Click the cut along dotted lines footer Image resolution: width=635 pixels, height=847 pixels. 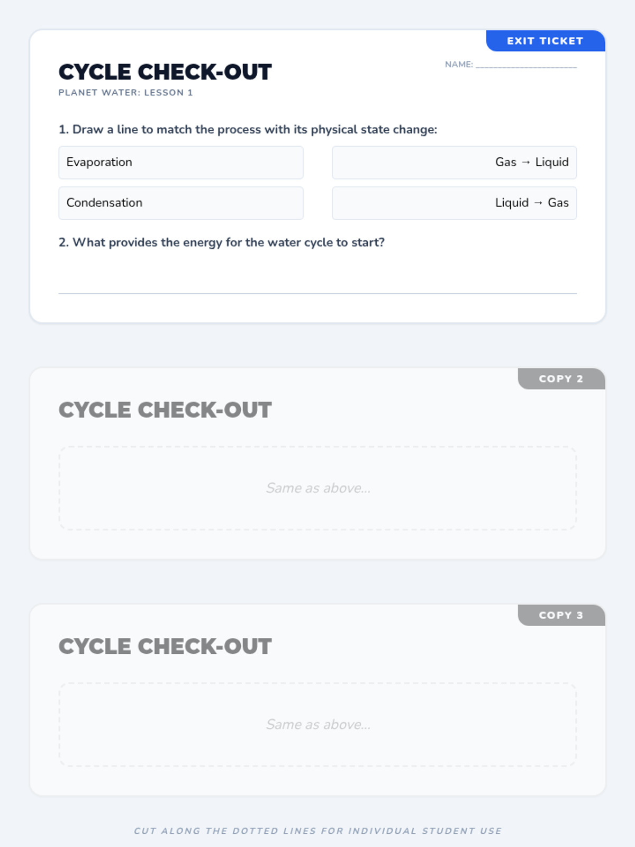coord(317,831)
